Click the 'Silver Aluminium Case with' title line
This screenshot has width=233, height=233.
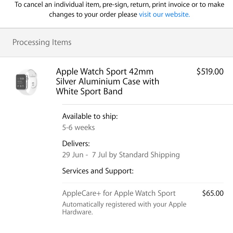tap(107, 81)
